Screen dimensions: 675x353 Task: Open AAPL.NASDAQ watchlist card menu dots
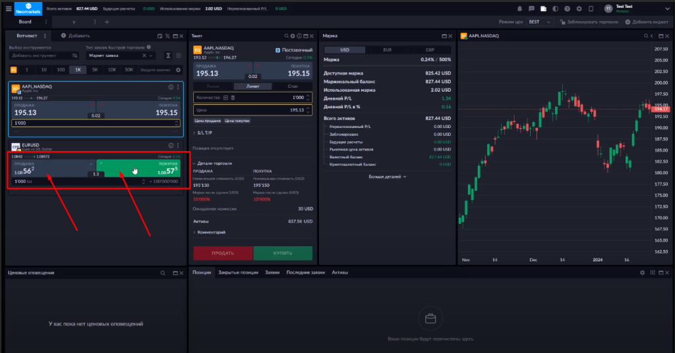pos(178,87)
